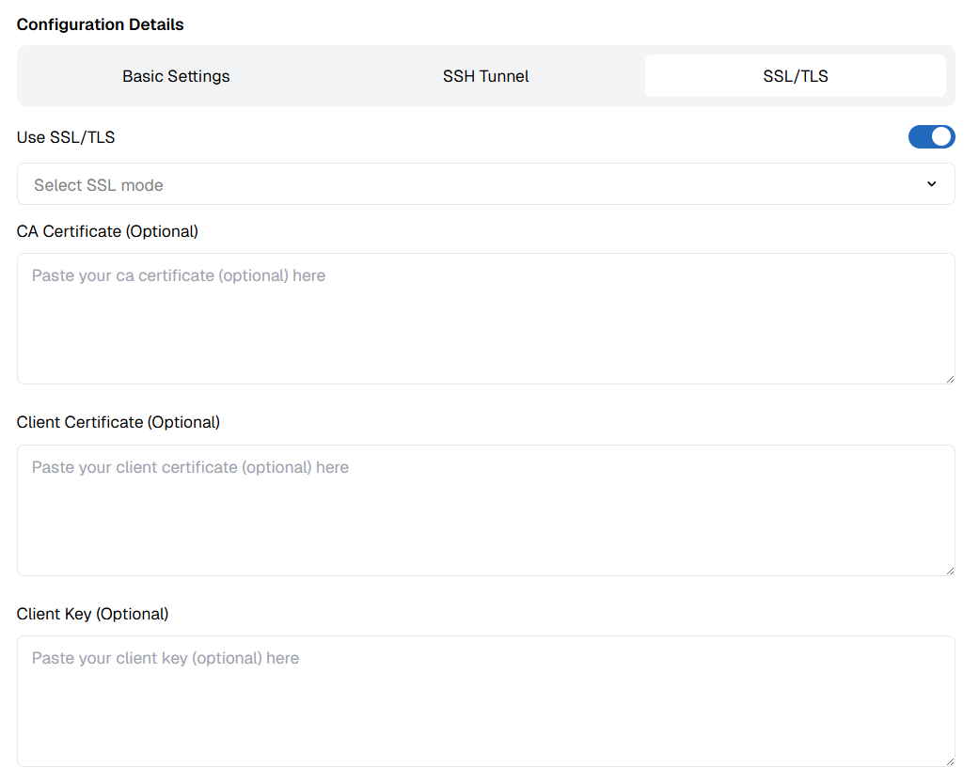The image size is (979, 783).
Task: Click the Client Key (Optional) label
Action: click(92, 614)
